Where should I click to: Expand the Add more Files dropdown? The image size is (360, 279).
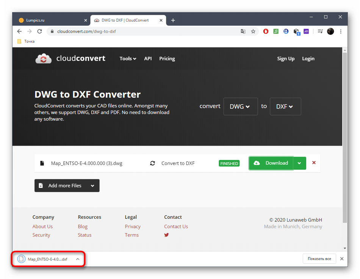(x=92, y=186)
